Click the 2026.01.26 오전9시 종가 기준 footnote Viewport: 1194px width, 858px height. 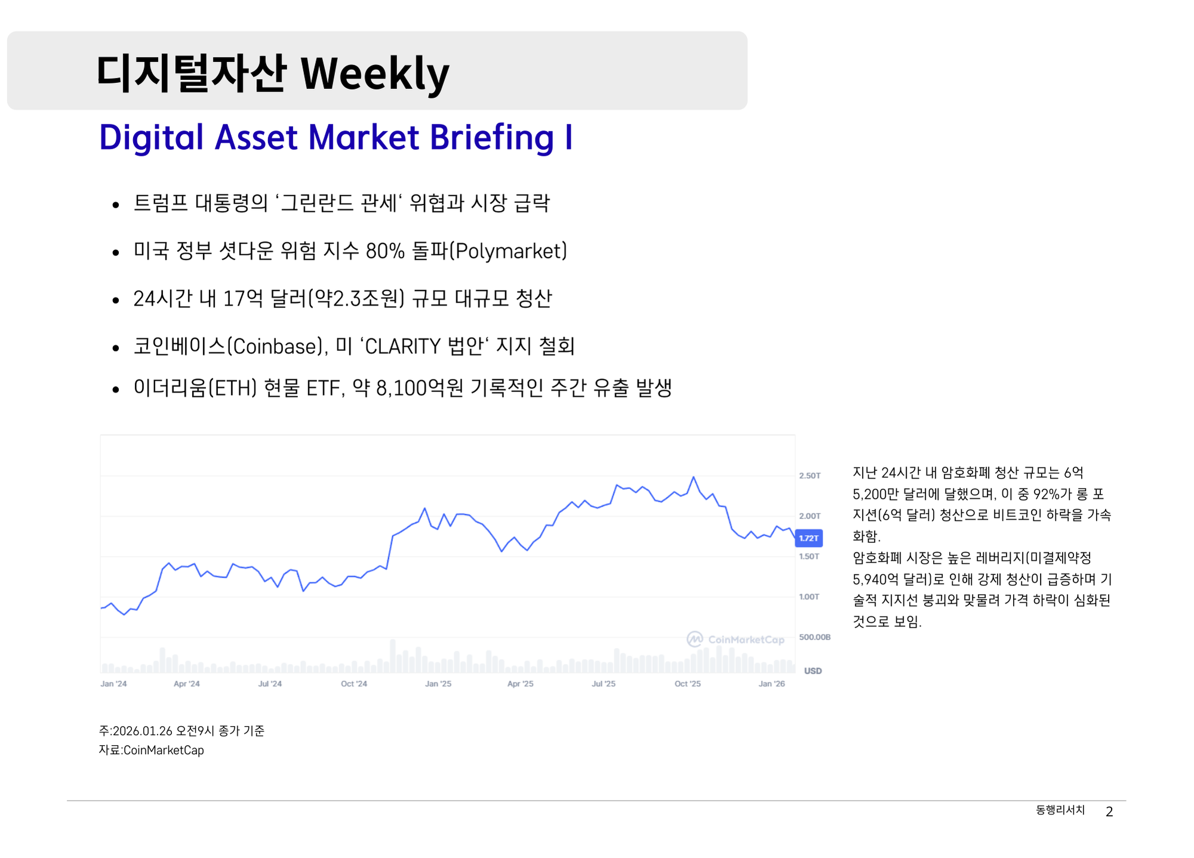pyautogui.click(x=181, y=731)
